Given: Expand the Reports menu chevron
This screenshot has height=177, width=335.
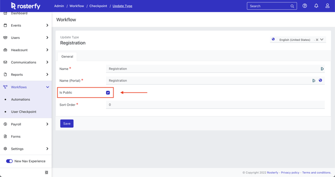Looking at the screenshot, I should pyautogui.click(x=47, y=74).
